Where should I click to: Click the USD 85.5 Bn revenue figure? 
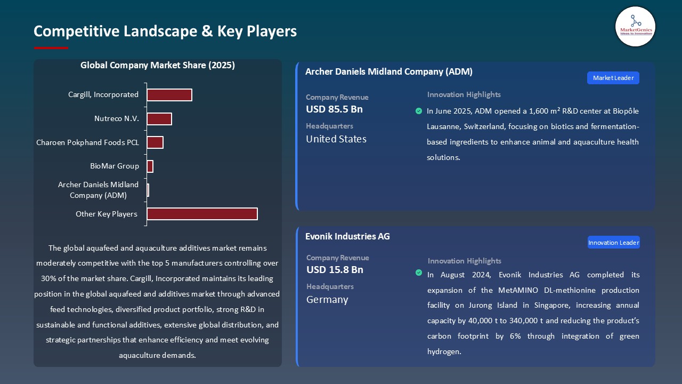point(334,109)
